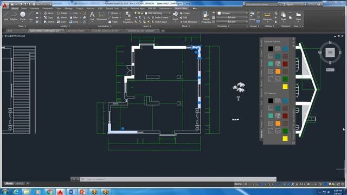Expand the Draw panel
The width and height of the screenshot is (347, 195).
(x=22, y=26)
